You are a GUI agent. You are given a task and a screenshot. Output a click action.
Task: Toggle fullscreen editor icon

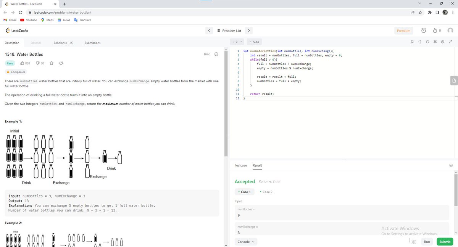(450, 42)
